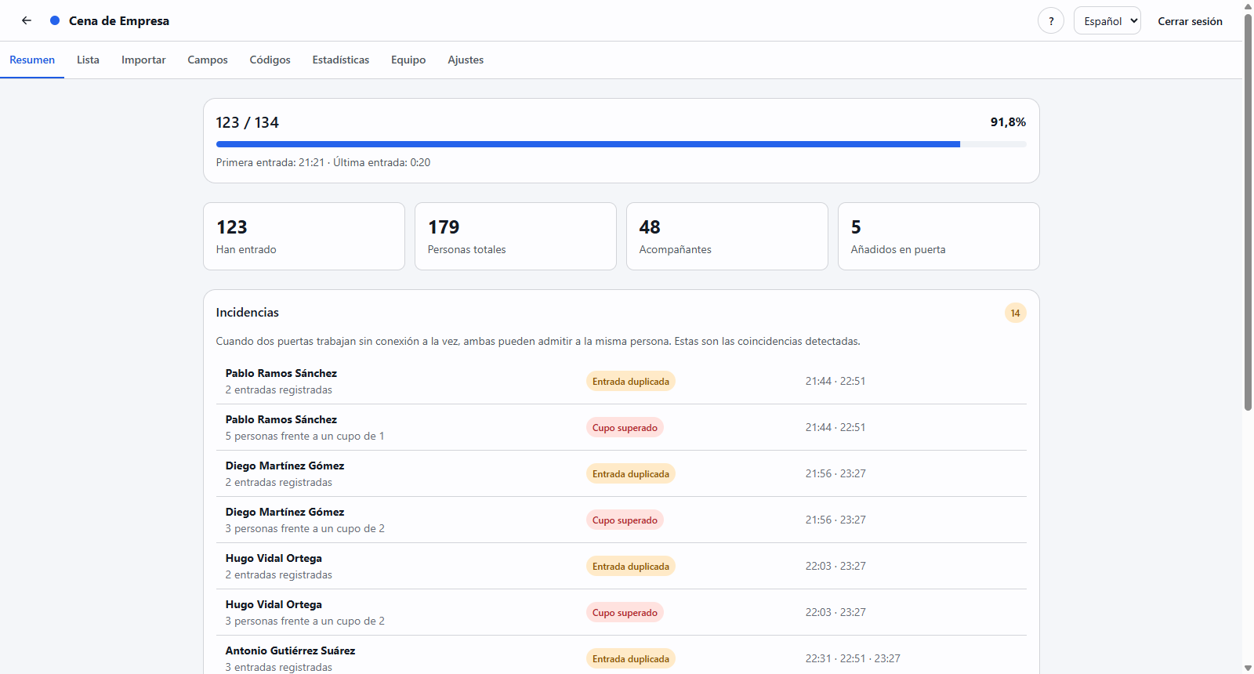Click the 14 incidents count badge
1254x674 pixels.
tap(1015, 313)
